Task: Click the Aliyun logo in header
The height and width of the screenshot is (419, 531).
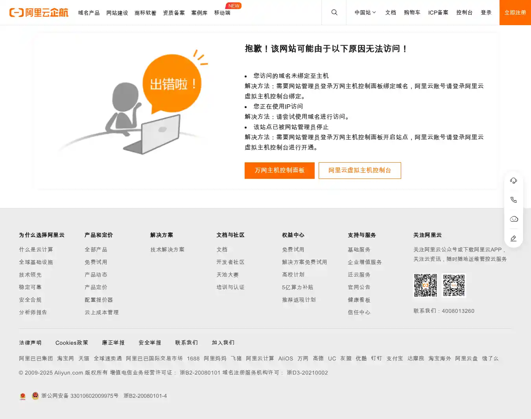Action: pos(39,13)
